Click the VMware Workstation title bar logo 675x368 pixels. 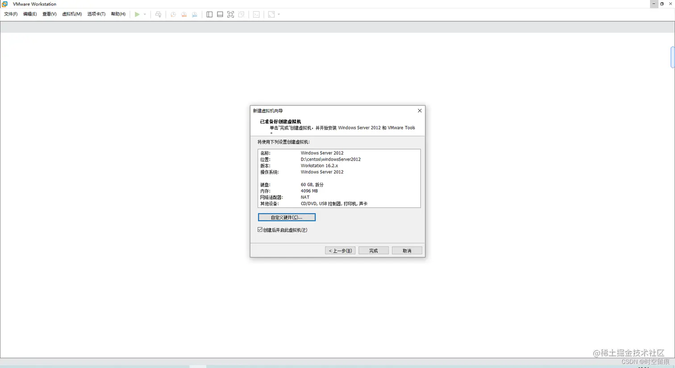[5, 4]
